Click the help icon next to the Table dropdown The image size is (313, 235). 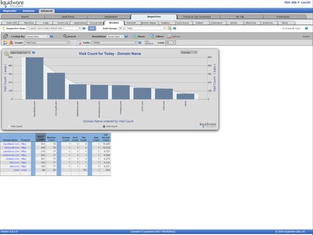(x=140, y=42)
